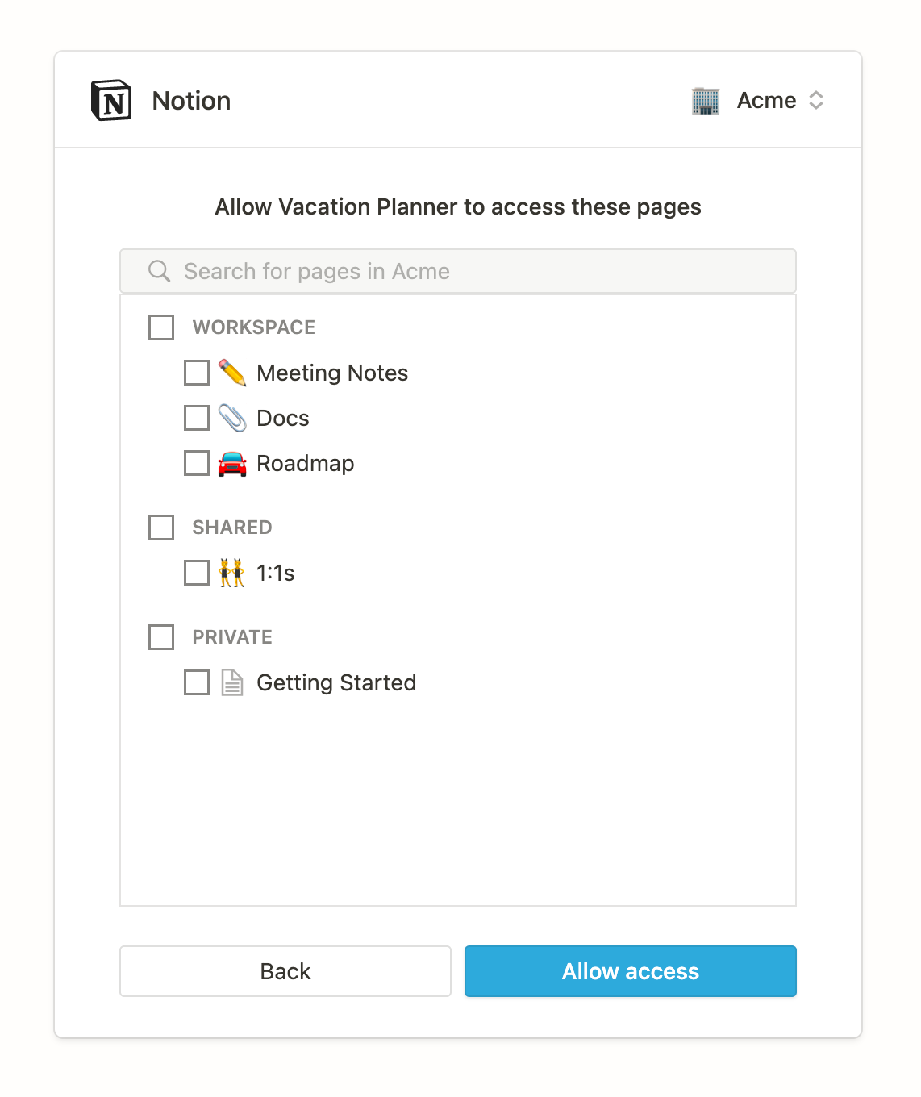Click the Back button
921x1097 pixels.
pyautogui.click(x=285, y=971)
